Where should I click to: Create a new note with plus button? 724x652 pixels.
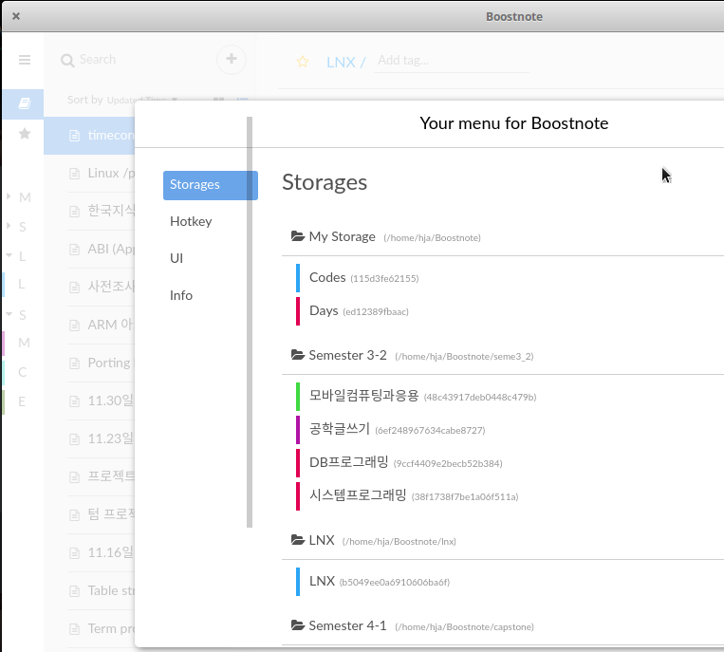pos(232,59)
